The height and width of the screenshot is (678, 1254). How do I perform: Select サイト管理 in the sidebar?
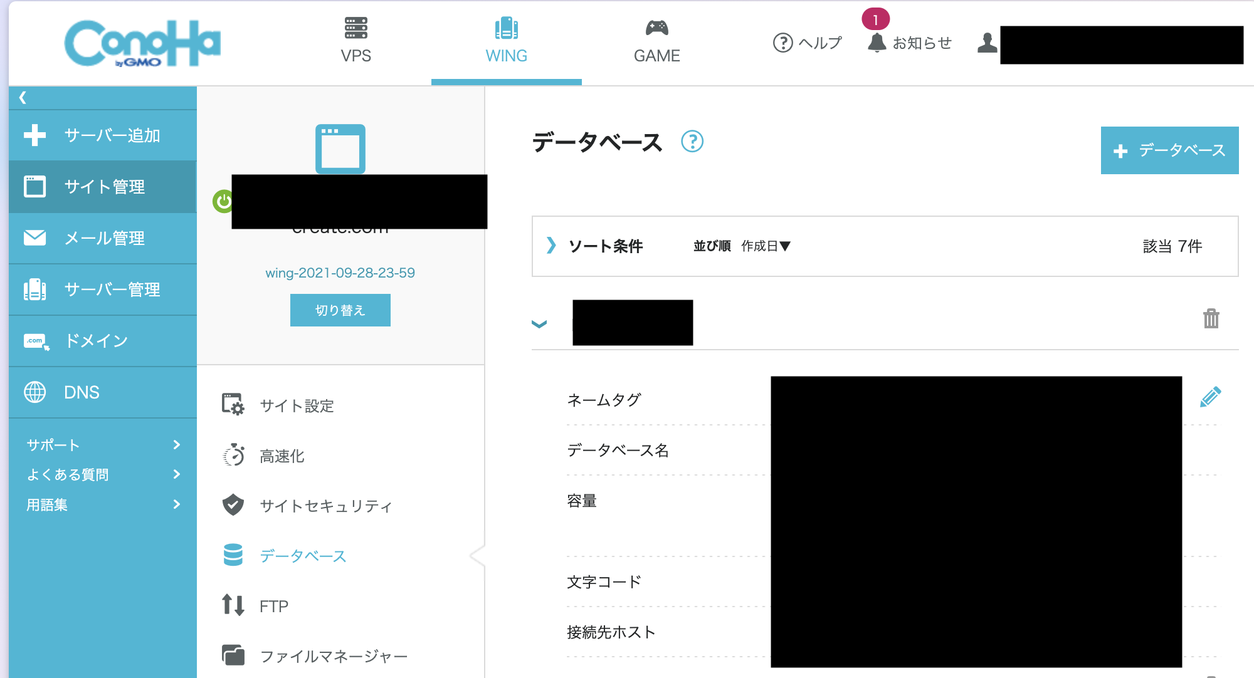[103, 187]
